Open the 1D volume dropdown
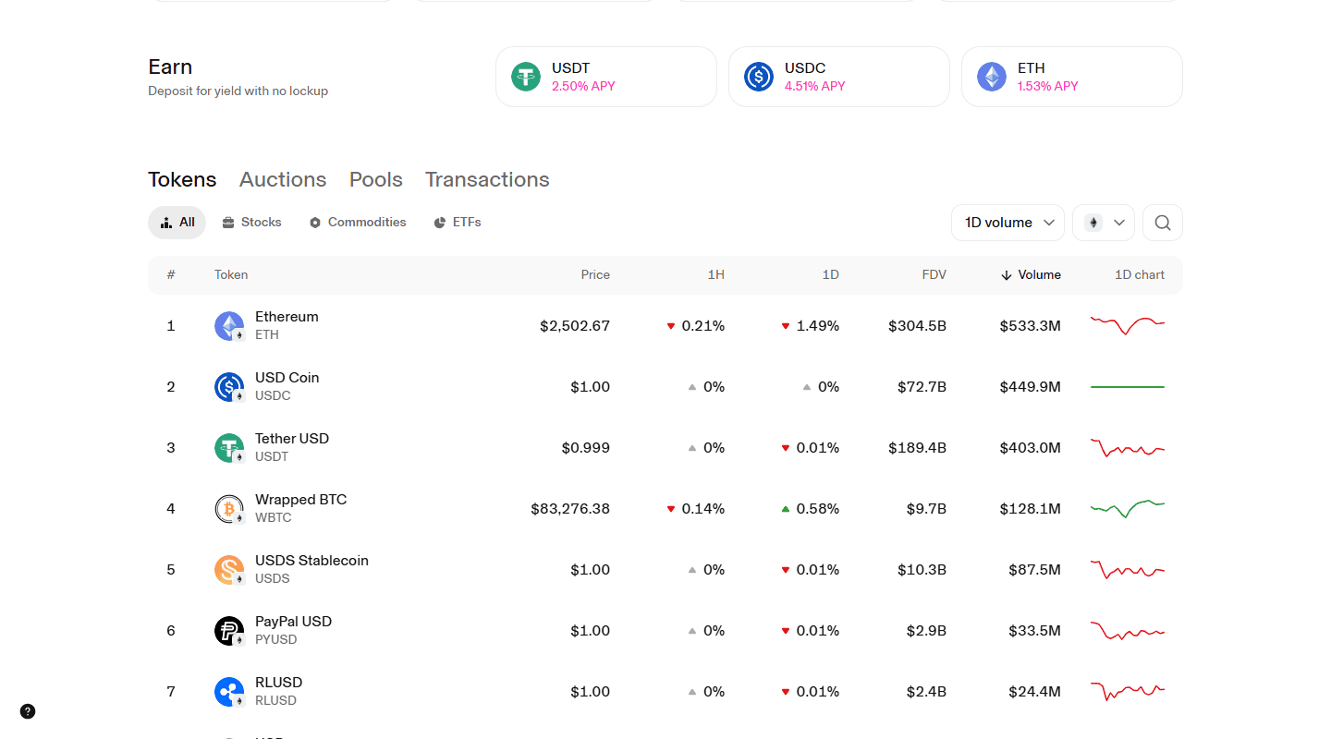Screen dimensions: 1331x739 pos(1007,223)
